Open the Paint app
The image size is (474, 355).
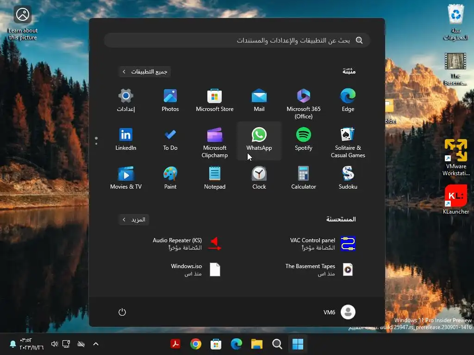point(170,179)
